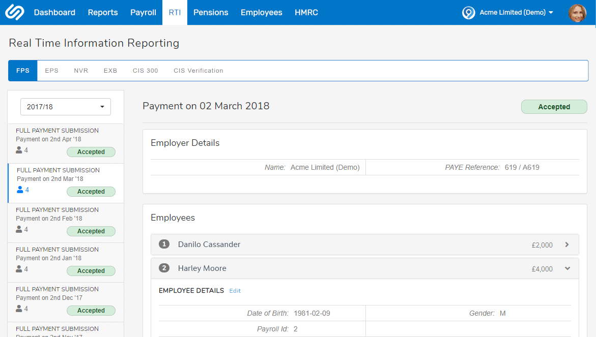The height and width of the screenshot is (337, 596).
Task: Click Accepted badge for 2nd Jan '18
Action: [91, 271]
